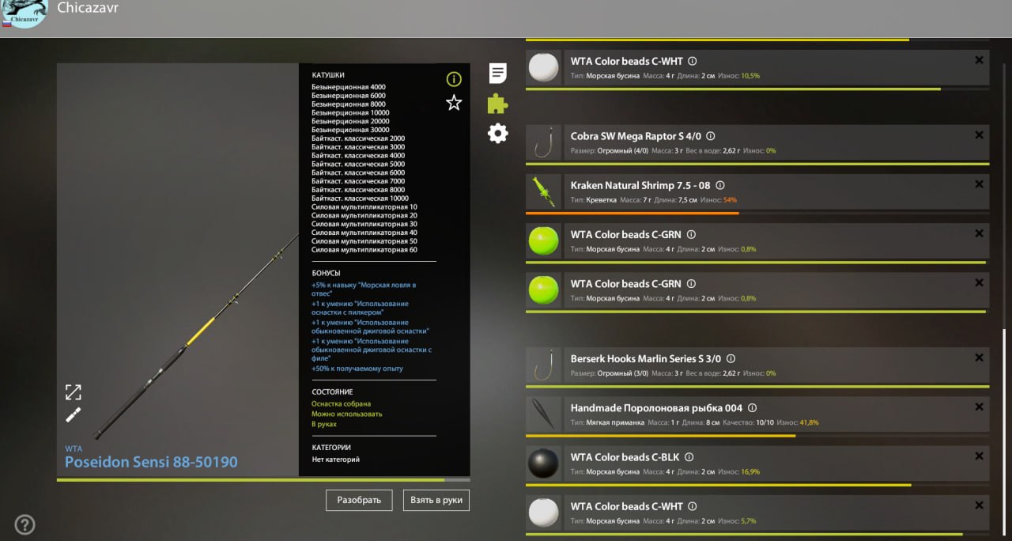Remove the C-WHT bead with 10,5% wear
This screenshot has height=541, width=1012.
[979, 59]
